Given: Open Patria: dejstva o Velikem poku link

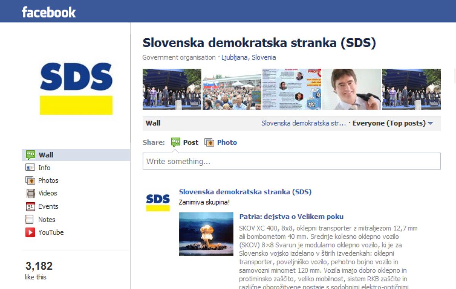Looking at the screenshot, I should tap(291, 217).
